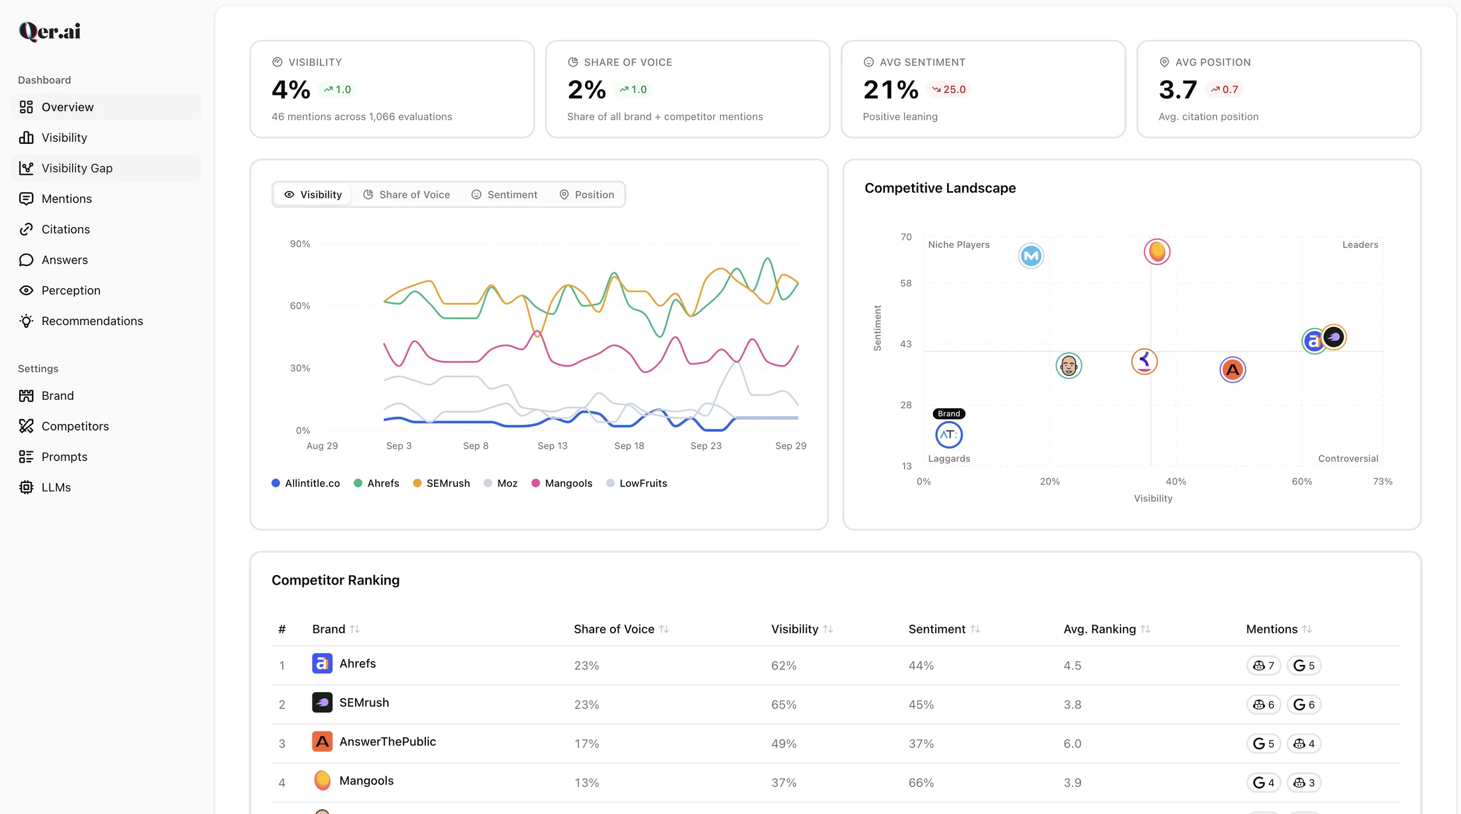Click the AnswerThePublic bubble in Competitive Landscape
The width and height of the screenshot is (1461, 814).
(x=1232, y=370)
